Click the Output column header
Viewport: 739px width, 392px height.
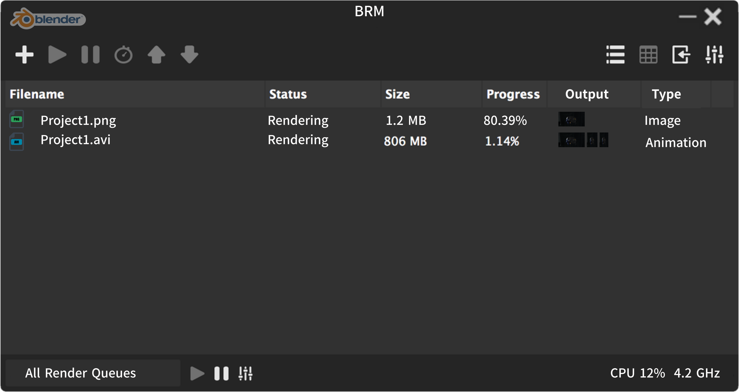(594, 94)
